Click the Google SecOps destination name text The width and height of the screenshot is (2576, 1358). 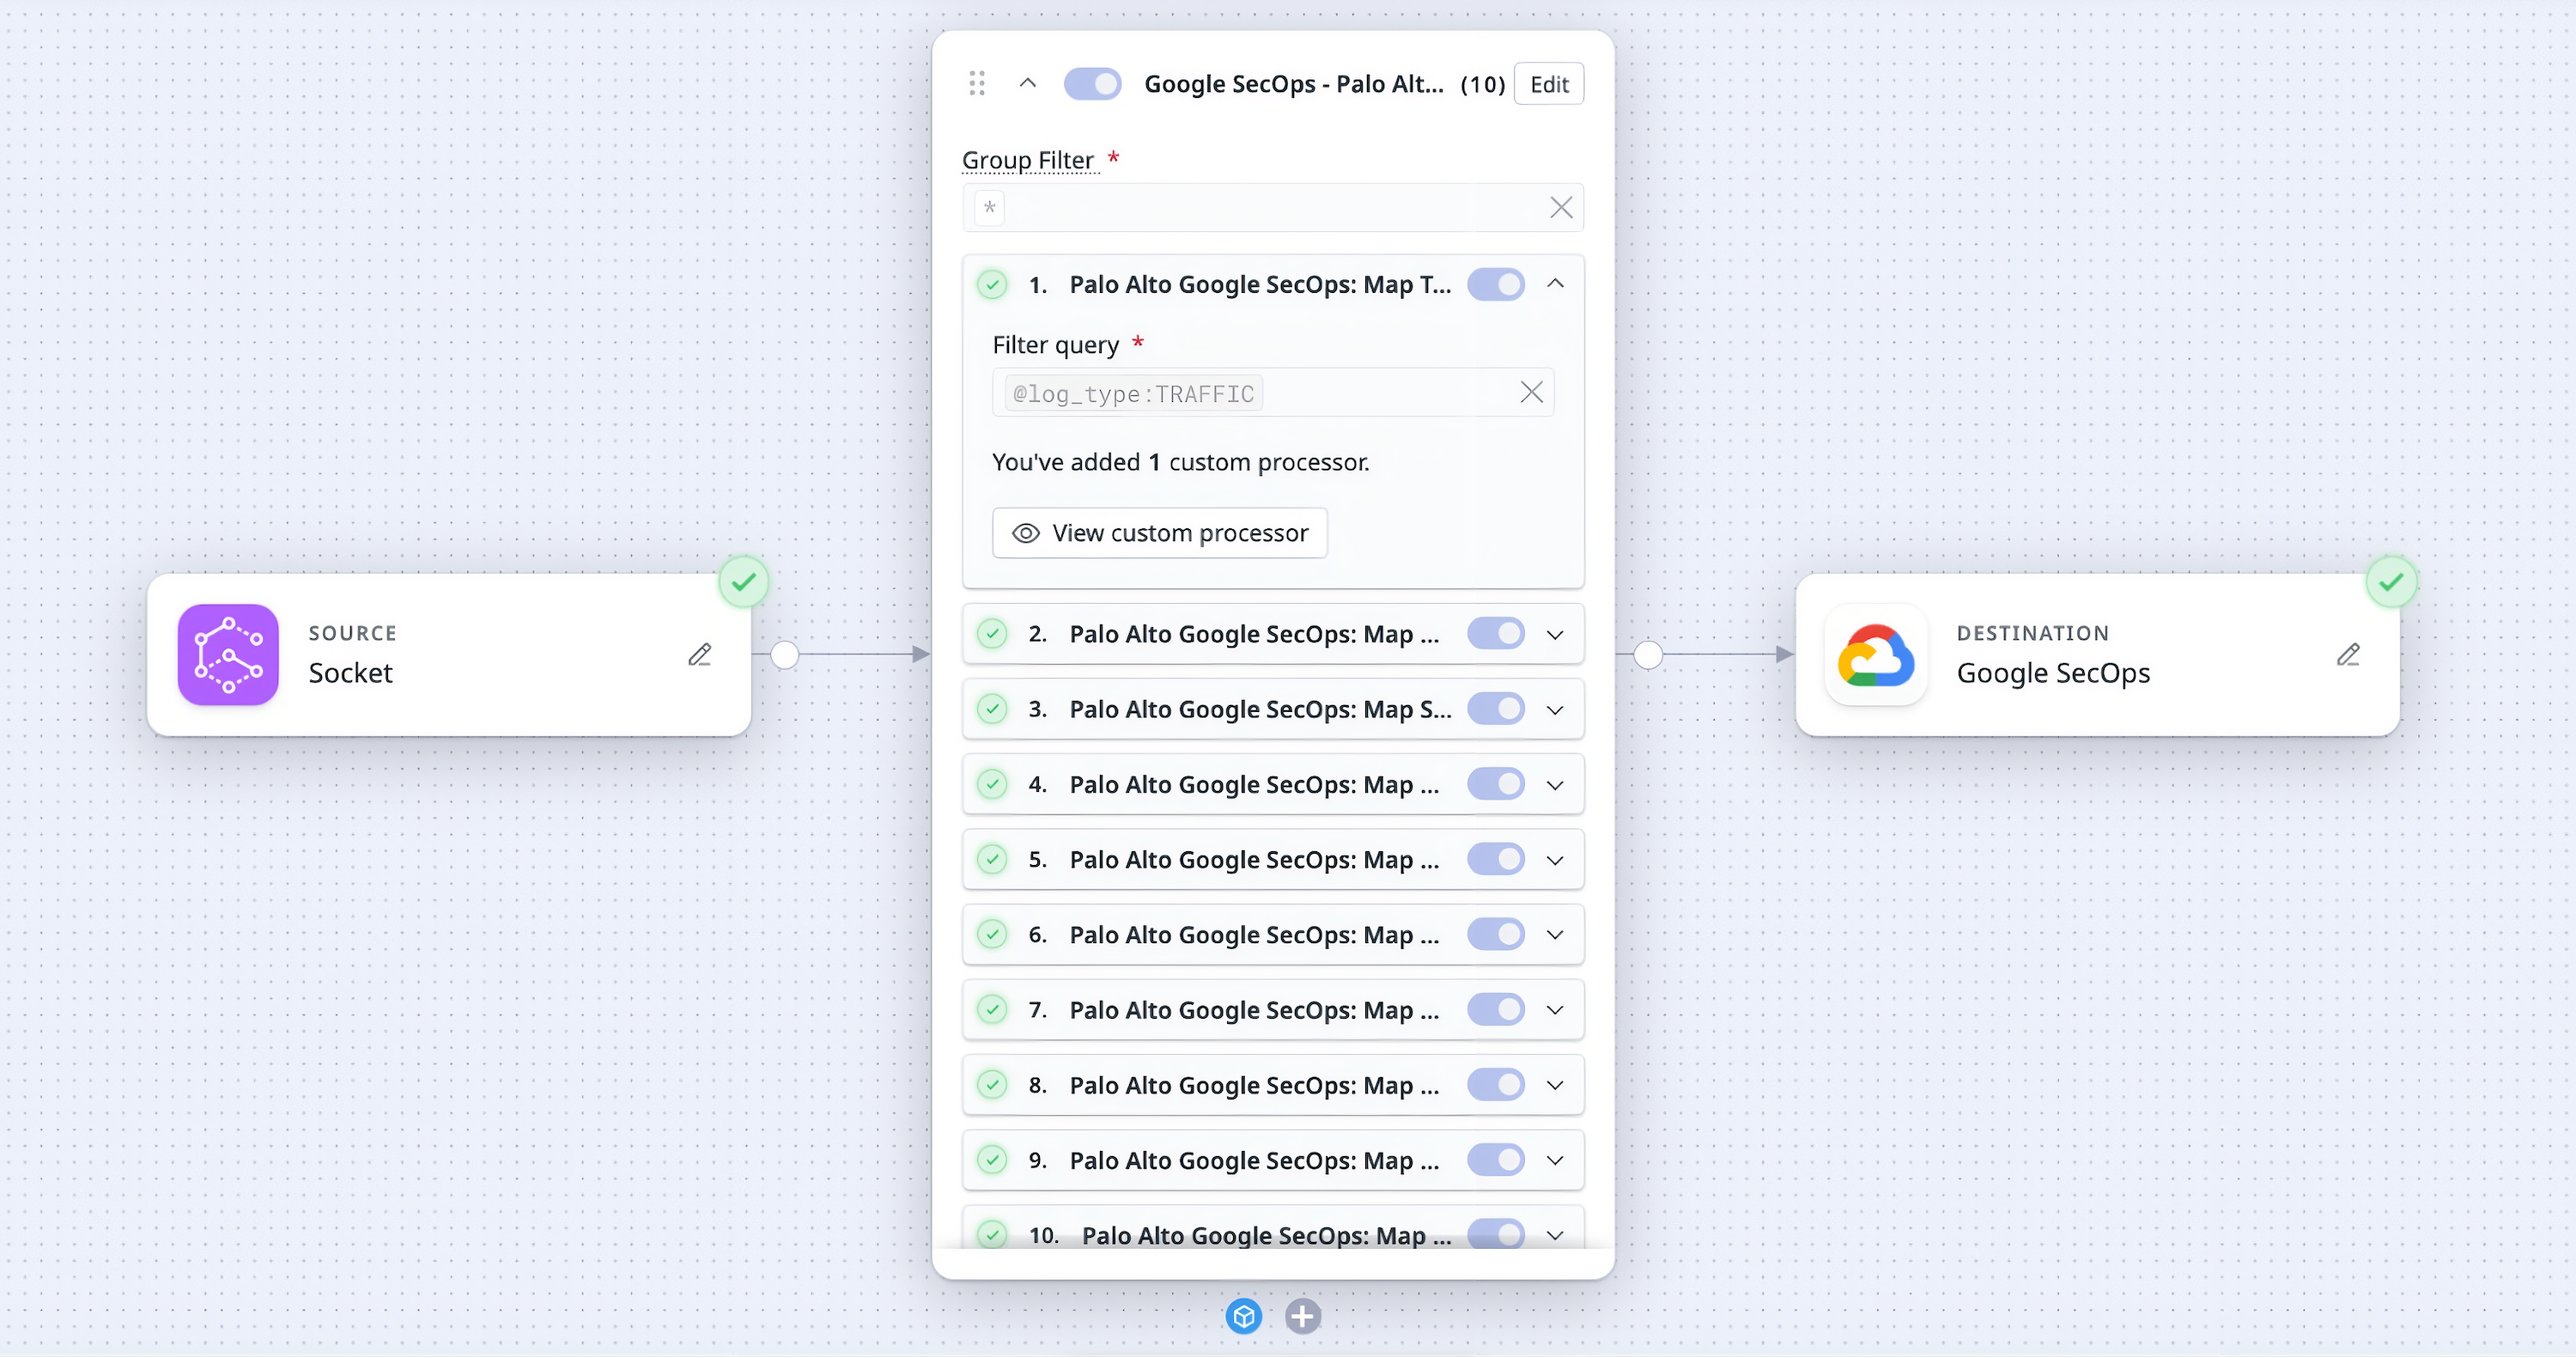tap(2053, 673)
